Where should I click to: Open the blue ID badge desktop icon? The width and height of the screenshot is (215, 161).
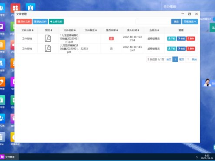(30, 7)
